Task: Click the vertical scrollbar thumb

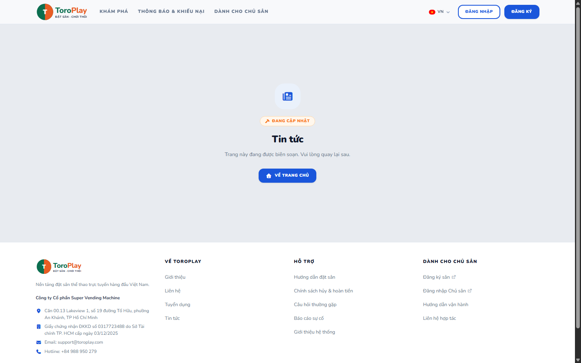Action: 578,167
